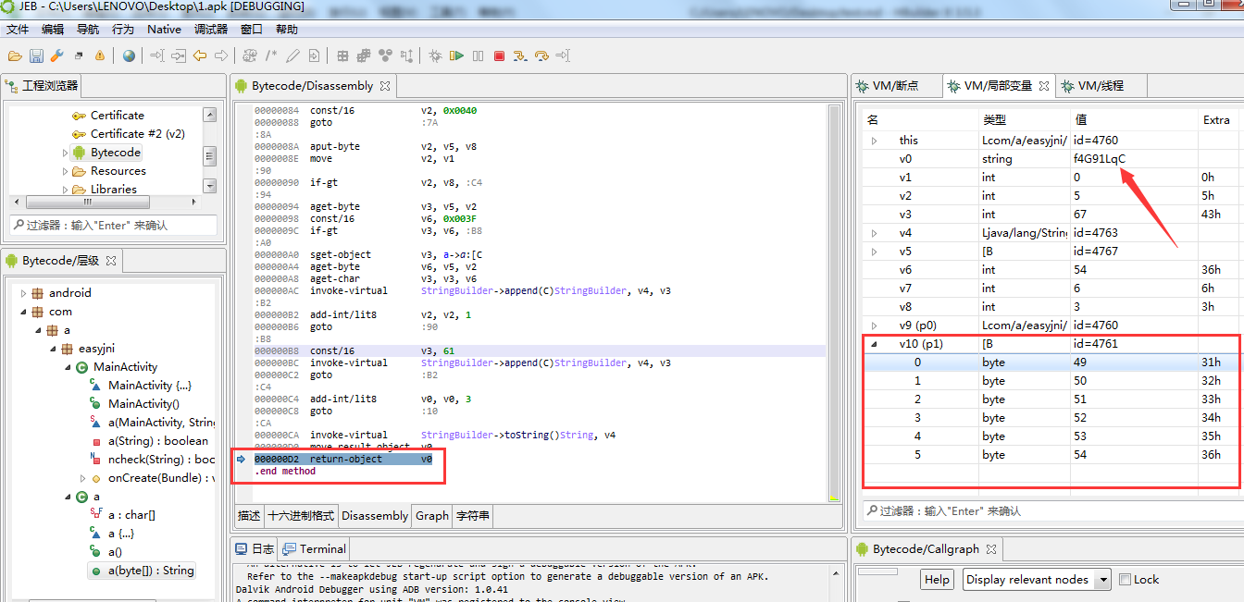1244x602 pixels.
Task: Collapse the v10 (p1) byte array
Action: (874, 344)
